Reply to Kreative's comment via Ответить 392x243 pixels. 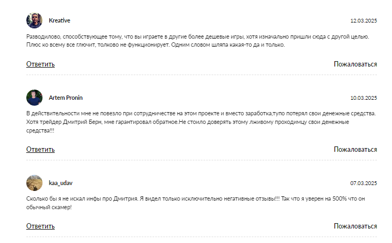click(40, 64)
